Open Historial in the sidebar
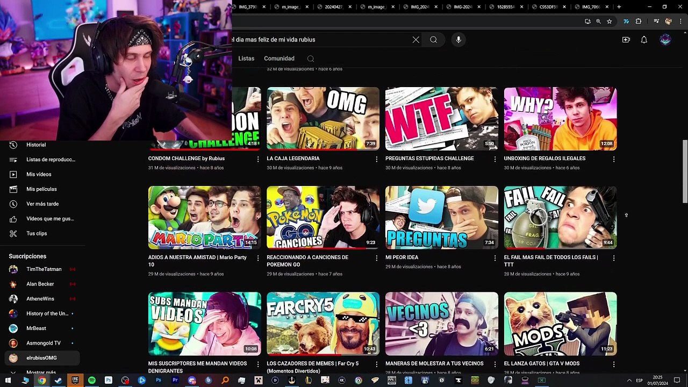Screen dimensions: 688x387 [42, 145]
